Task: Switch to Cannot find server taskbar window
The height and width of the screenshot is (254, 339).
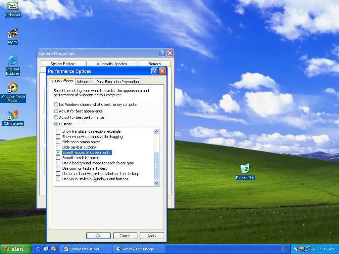Action: [x=86, y=249]
